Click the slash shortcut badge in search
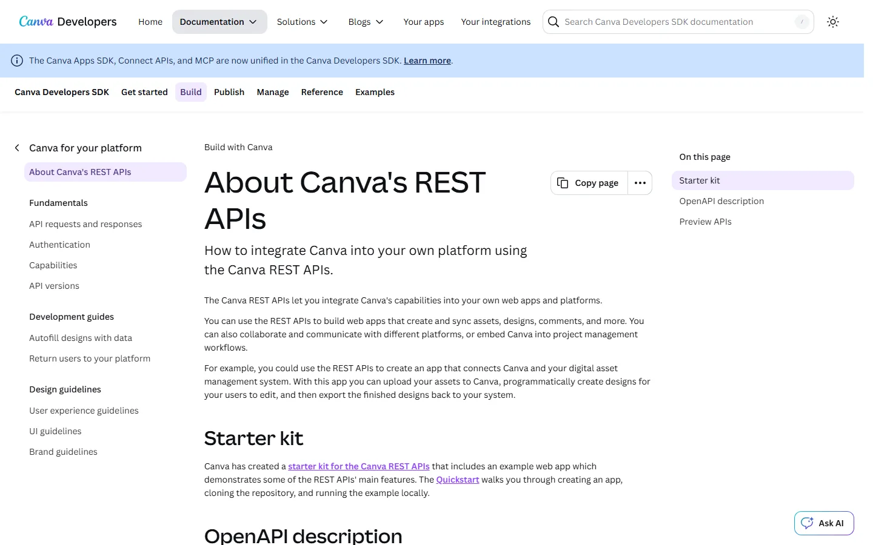This screenshot has width=873, height=545. (802, 22)
